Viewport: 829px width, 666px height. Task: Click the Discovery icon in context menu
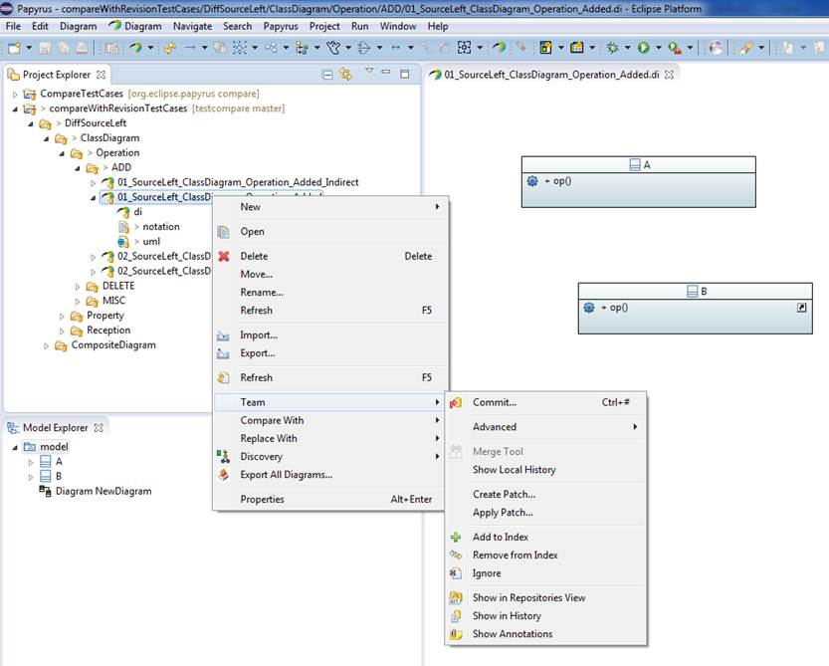click(x=224, y=457)
